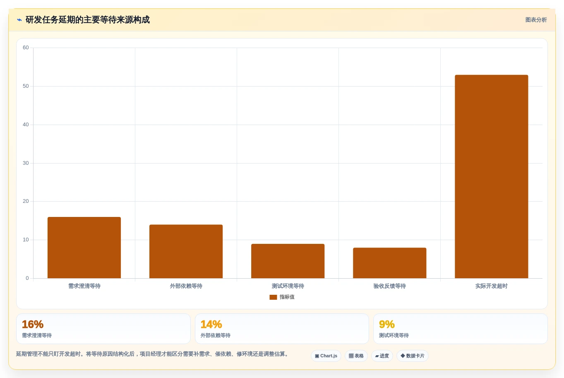
Task: Open the 14% 外部依赖等待 stat card
Action: point(282,329)
